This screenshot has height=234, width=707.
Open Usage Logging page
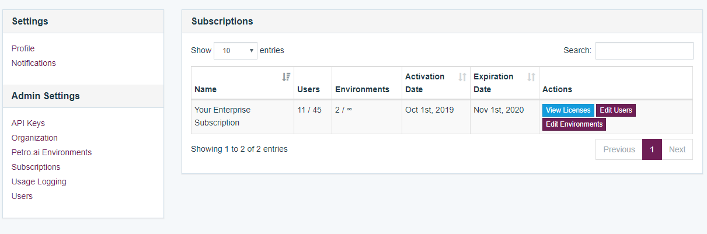pos(39,181)
